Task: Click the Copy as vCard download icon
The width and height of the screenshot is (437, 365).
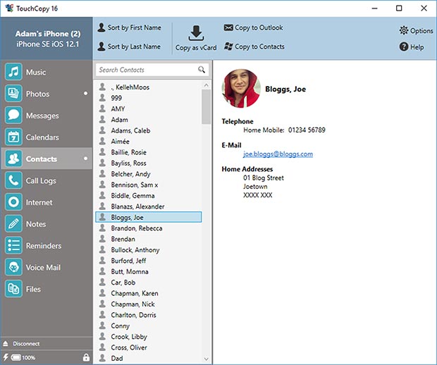Action: point(197,33)
